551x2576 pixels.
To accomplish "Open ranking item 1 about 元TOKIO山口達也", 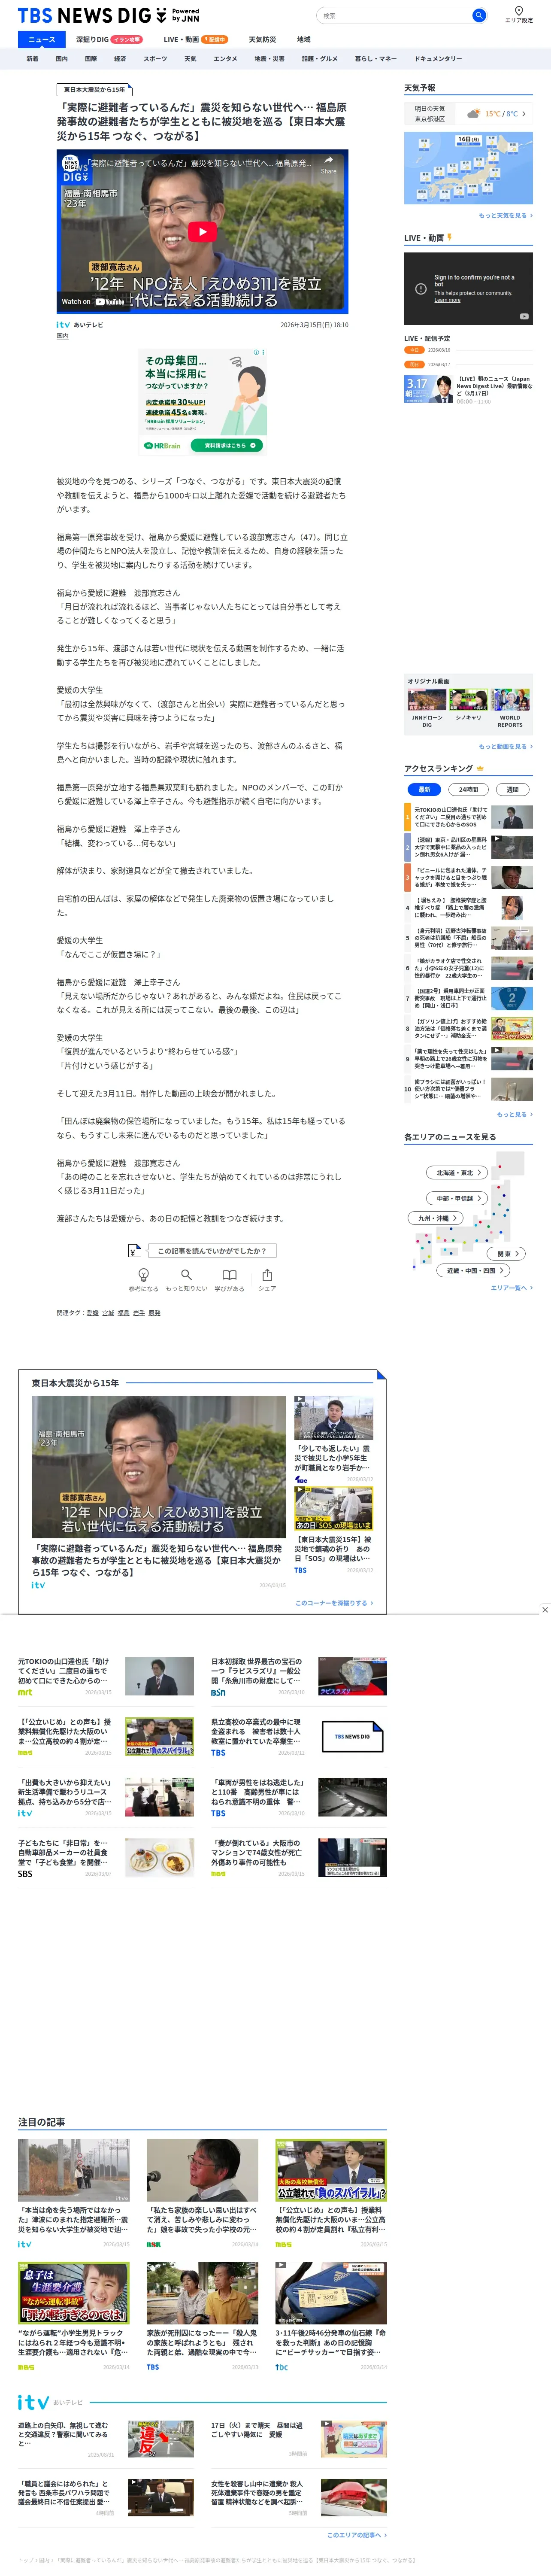I will tap(468, 817).
